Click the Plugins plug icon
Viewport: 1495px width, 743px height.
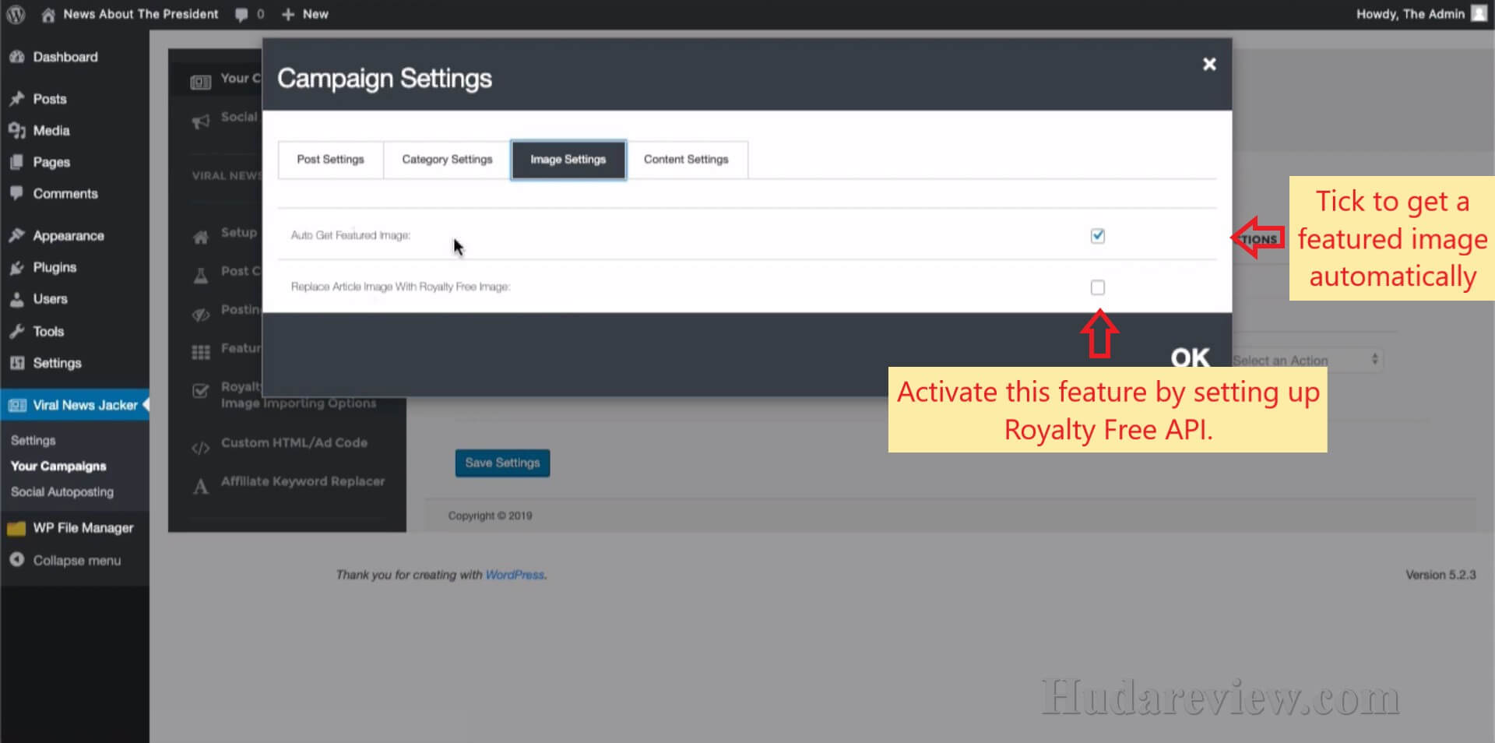[x=16, y=267]
